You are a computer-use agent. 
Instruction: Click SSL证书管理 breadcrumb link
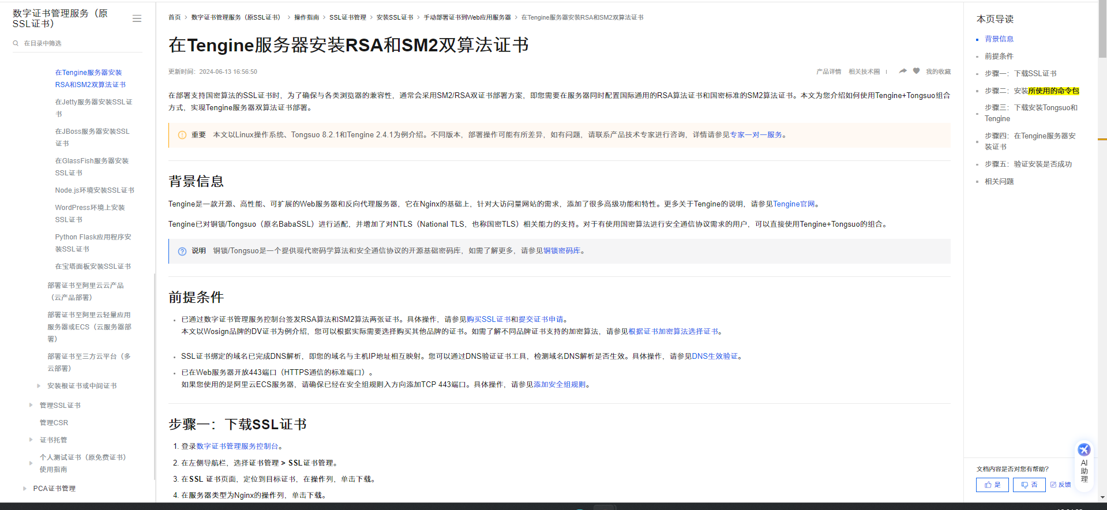pos(348,17)
